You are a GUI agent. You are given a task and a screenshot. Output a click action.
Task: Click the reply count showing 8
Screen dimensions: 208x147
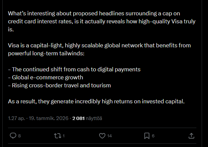click(19, 136)
